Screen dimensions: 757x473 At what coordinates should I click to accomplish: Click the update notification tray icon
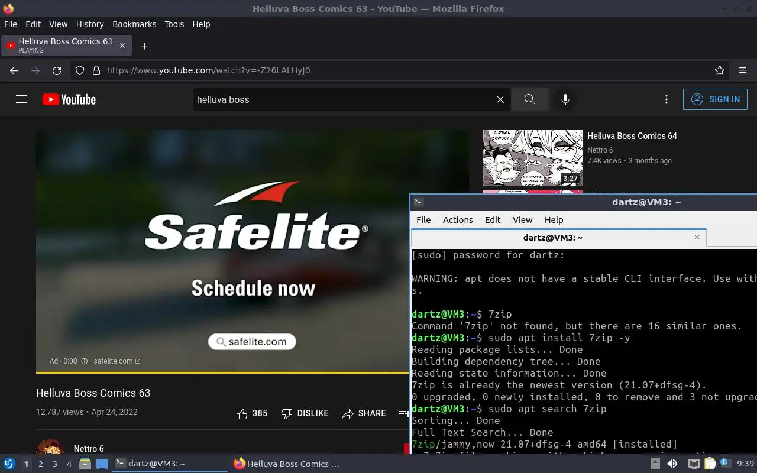coord(724,464)
